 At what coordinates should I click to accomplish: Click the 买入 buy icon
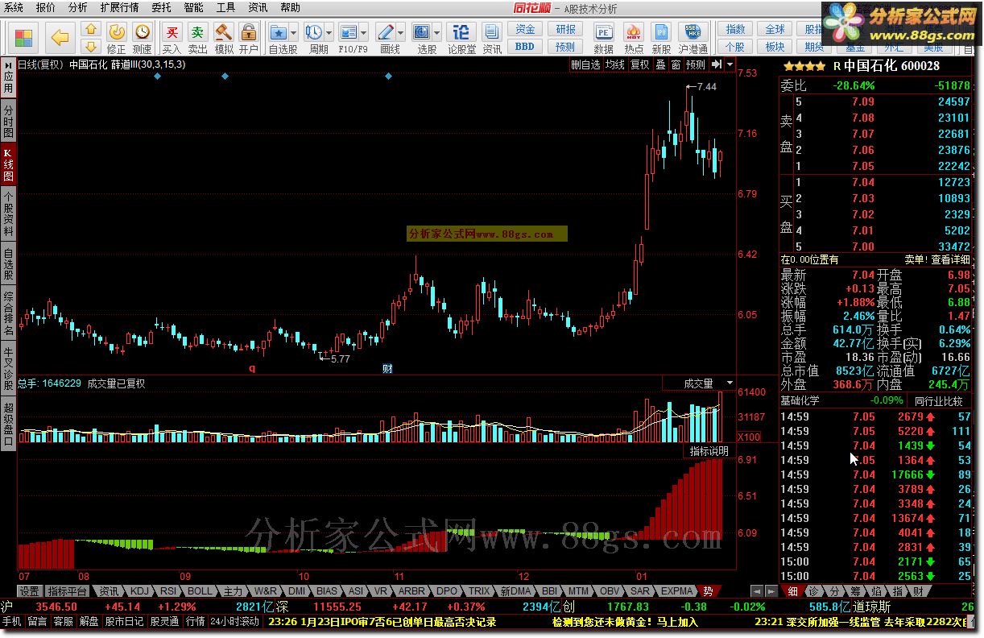[x=172, y=37]
